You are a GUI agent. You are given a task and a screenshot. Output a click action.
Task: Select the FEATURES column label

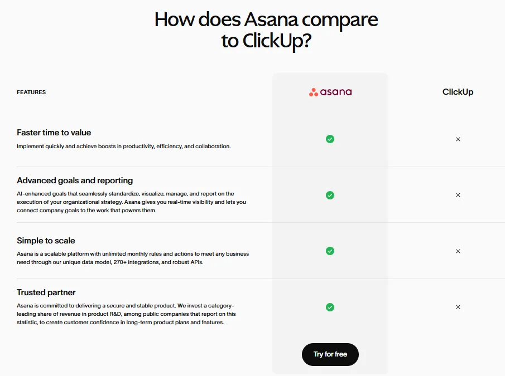tap(31, 92)
